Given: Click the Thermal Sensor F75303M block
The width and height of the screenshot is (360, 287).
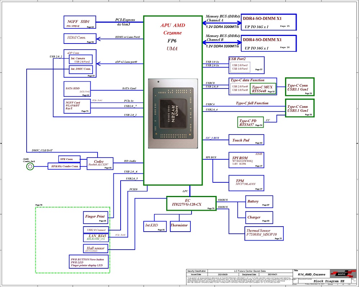Looking at the screenshot, I should tap(264, 233).
